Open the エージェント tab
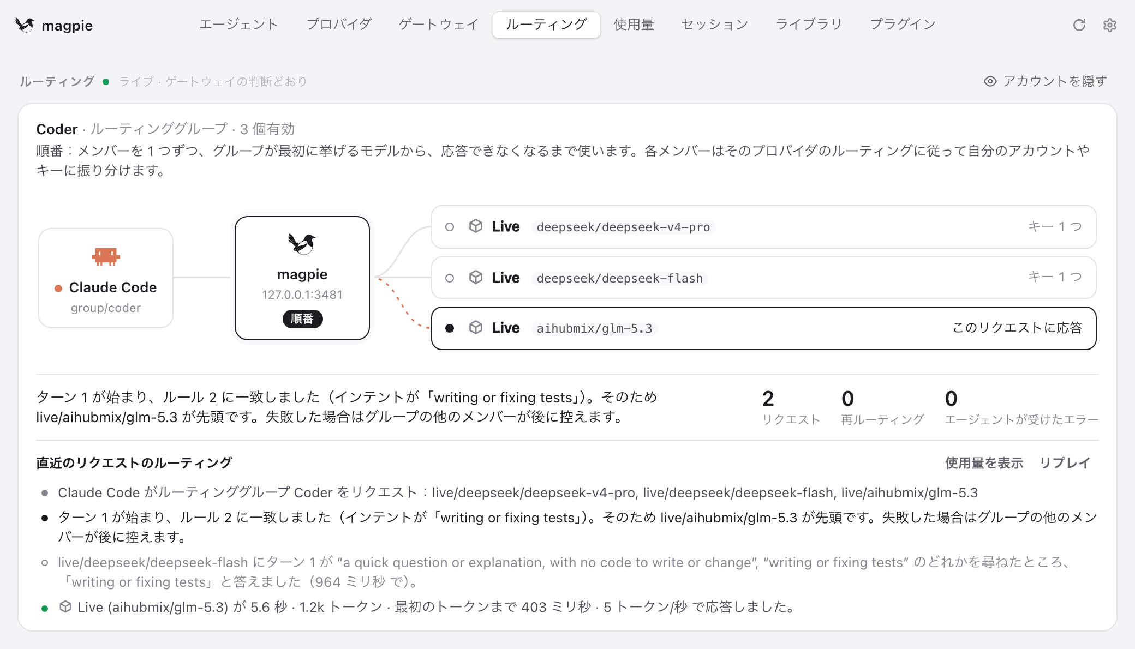 pos(238,25)
